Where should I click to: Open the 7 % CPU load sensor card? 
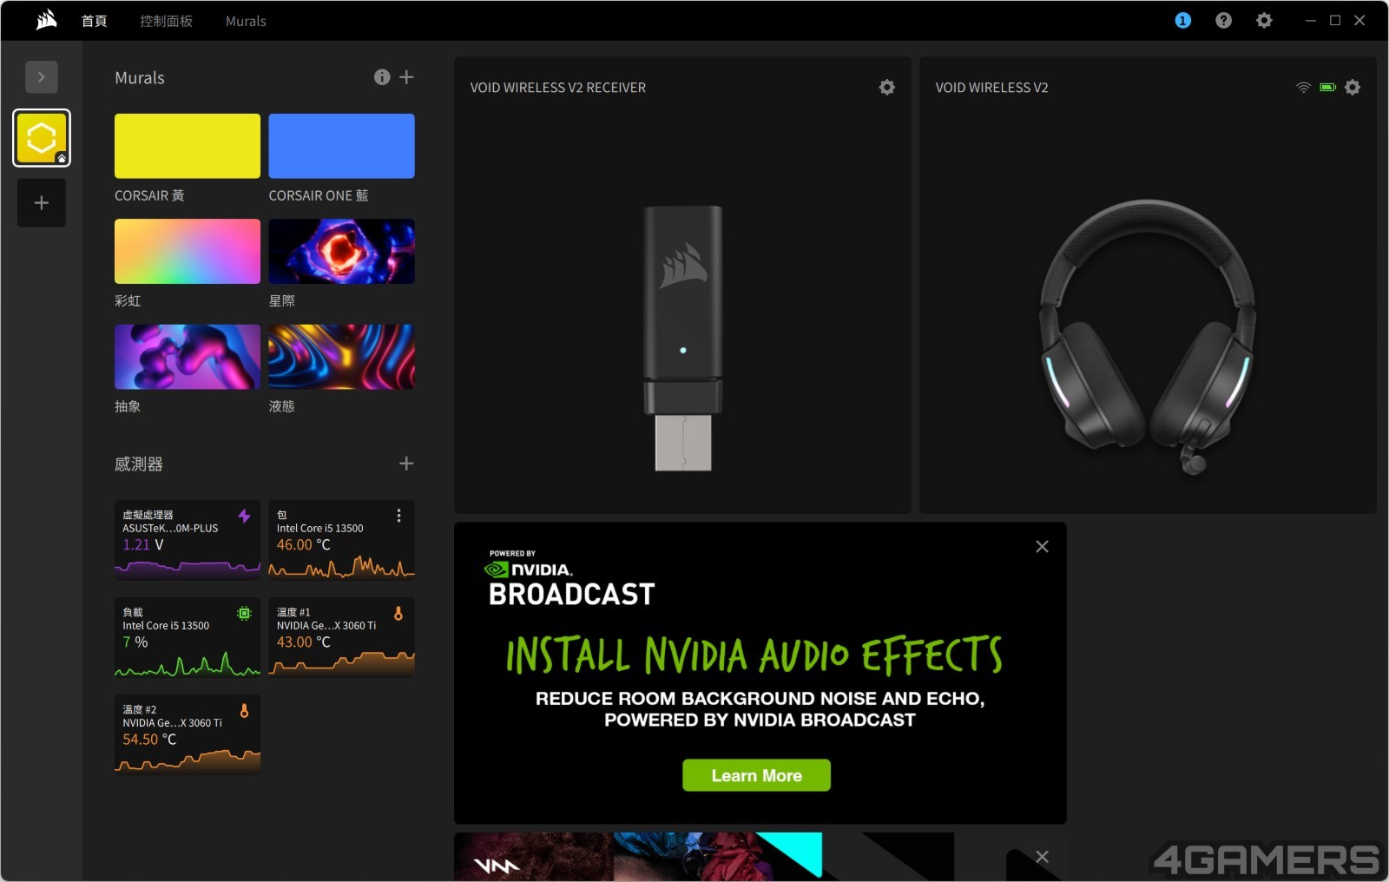pyautogui.click(x=188, y=636)
